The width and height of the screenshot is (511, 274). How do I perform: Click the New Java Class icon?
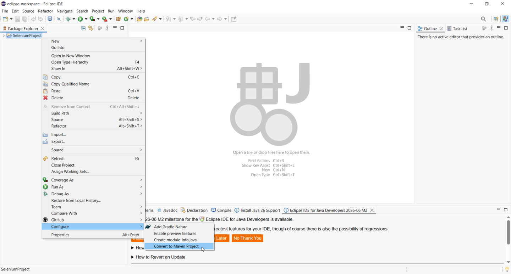tap(126, 19)
